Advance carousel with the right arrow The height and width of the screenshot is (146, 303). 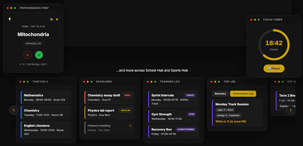291,110
